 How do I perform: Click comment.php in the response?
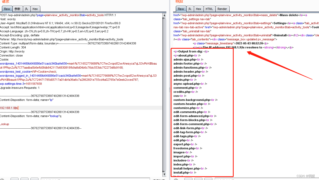click(x=184, y=88)
